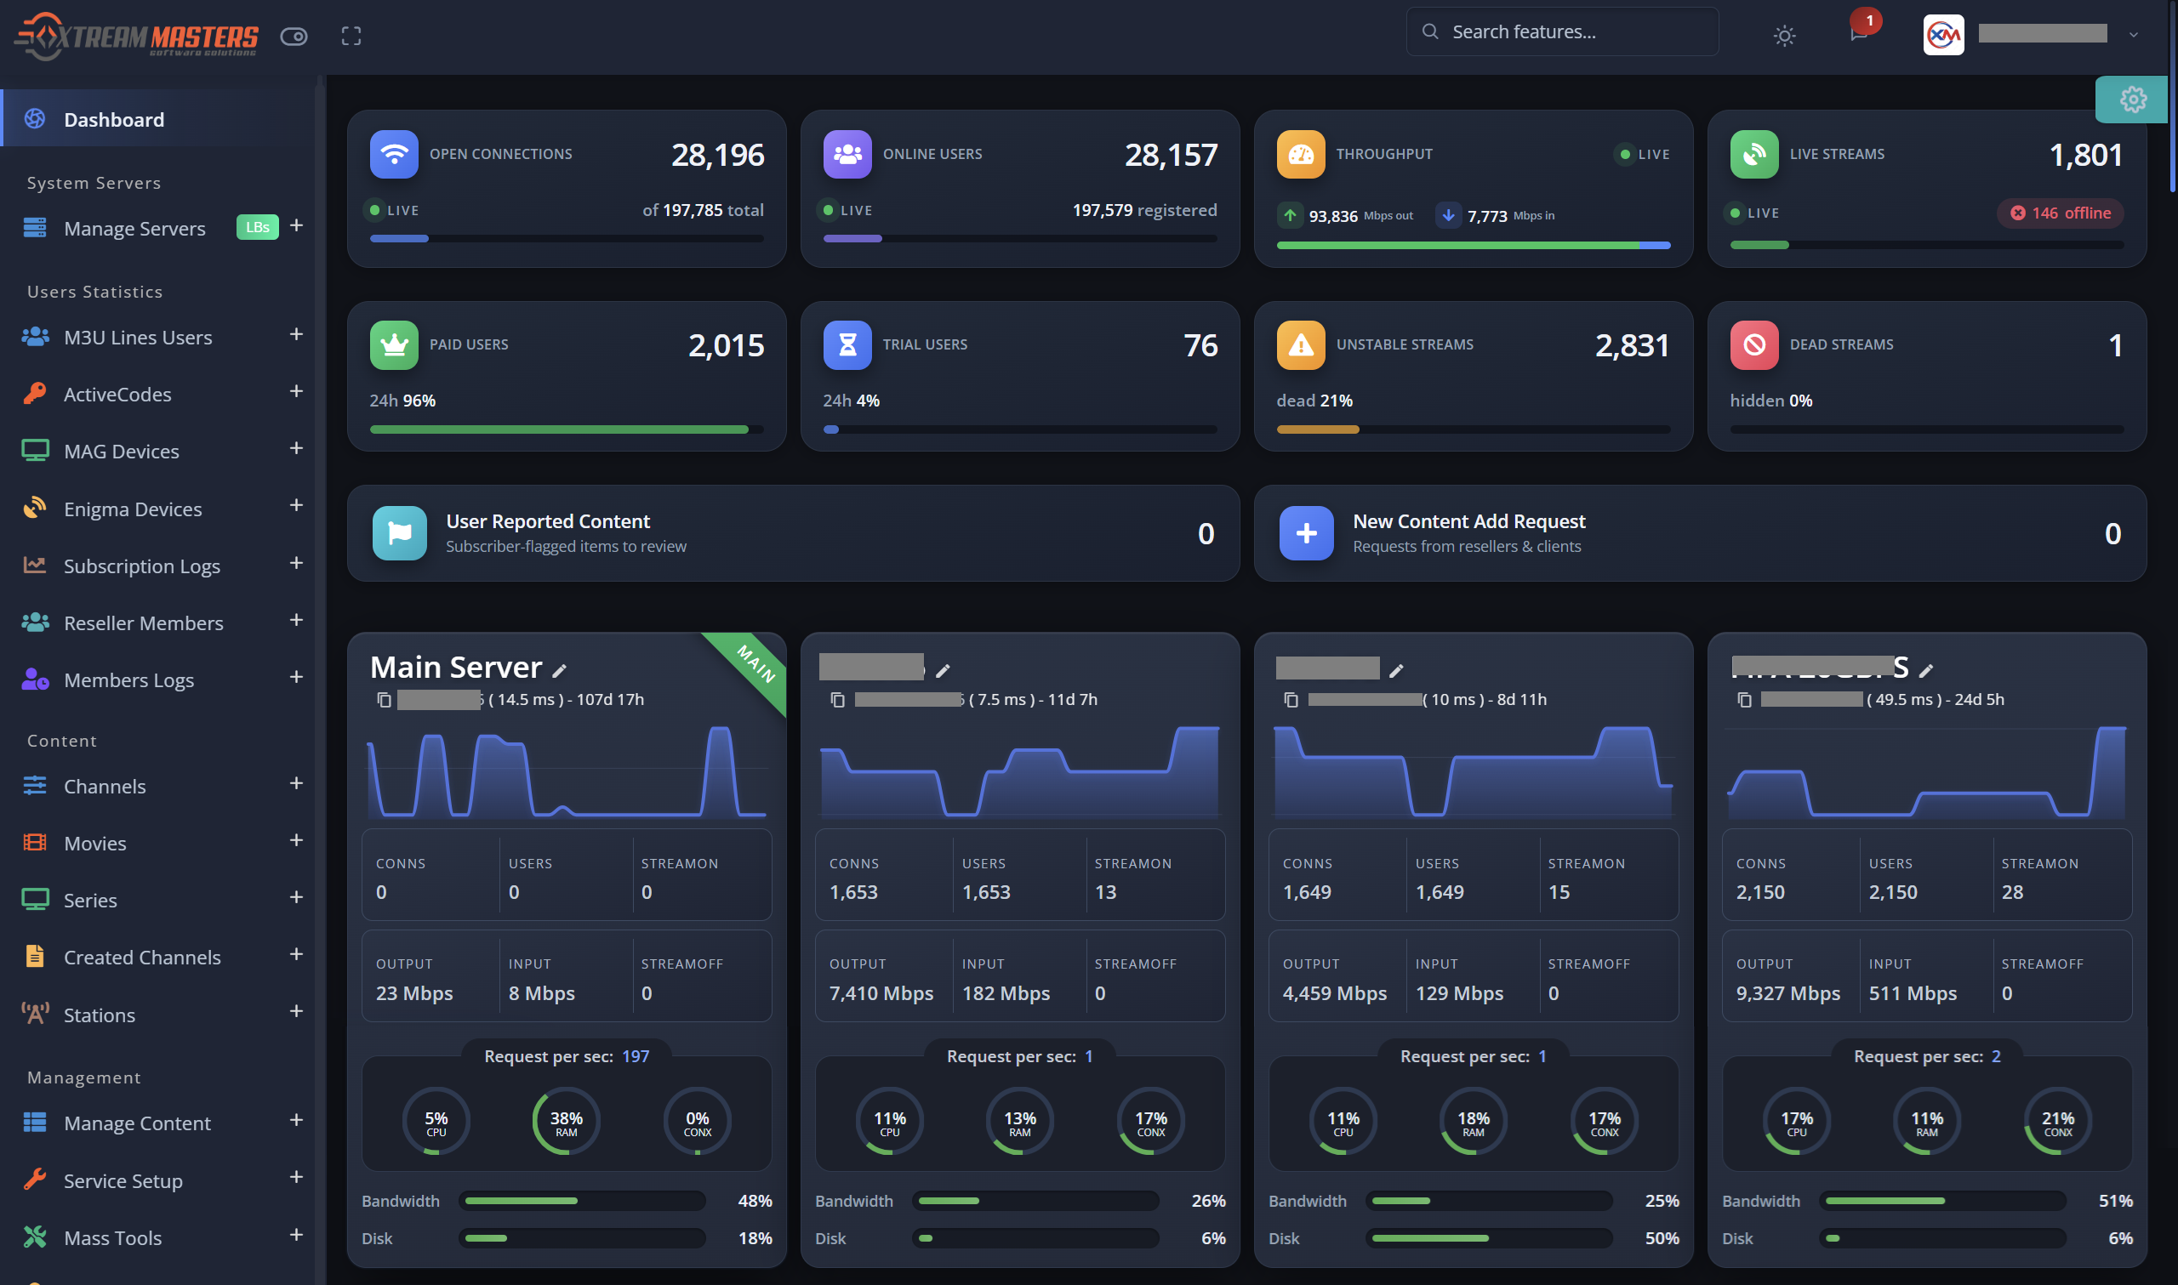The width and height of the screenshot is (2178, 1285).
Task: Copy the 7.5 ms server address
Action: [837, 700]
